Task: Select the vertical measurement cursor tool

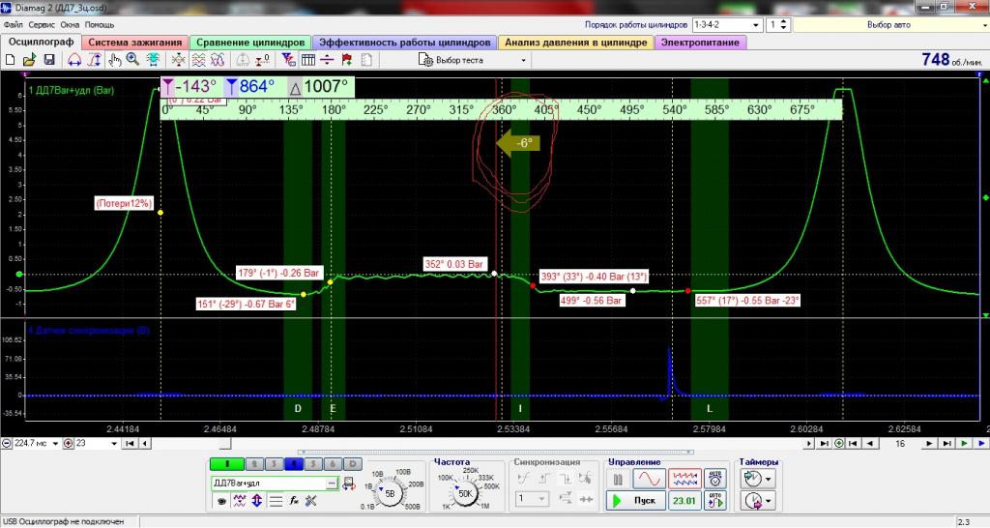Action: point(94,60)
